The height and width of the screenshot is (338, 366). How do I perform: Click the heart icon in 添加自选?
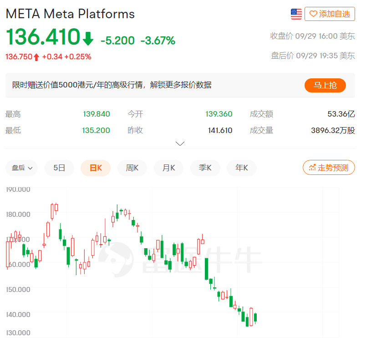coord(315,14)
